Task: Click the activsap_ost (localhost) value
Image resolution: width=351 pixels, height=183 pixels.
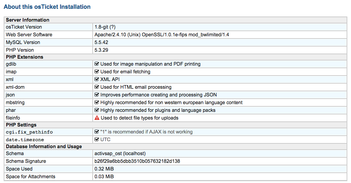Action: click(x=120, y=153)
